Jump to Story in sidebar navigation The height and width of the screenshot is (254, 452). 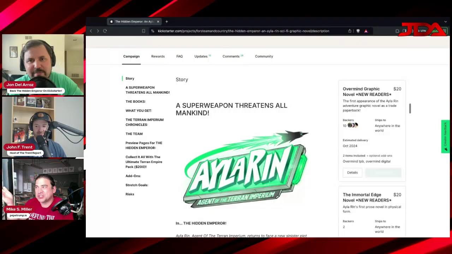pos(130,79)
